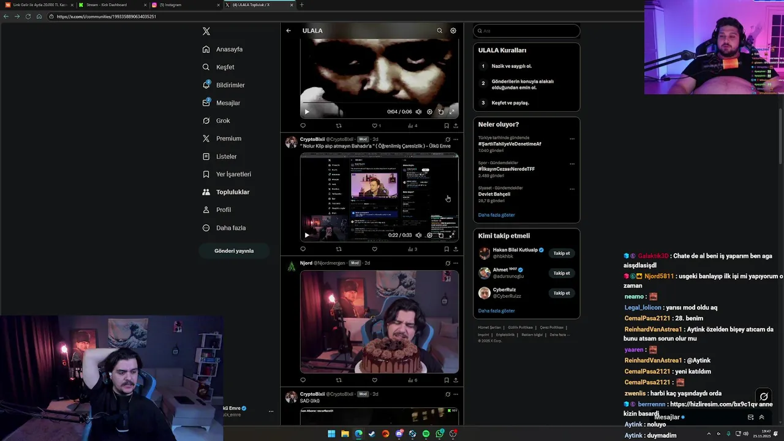
Task: Compose a new message in Mesajlar drawer
Action: click(x=750, y=417)
